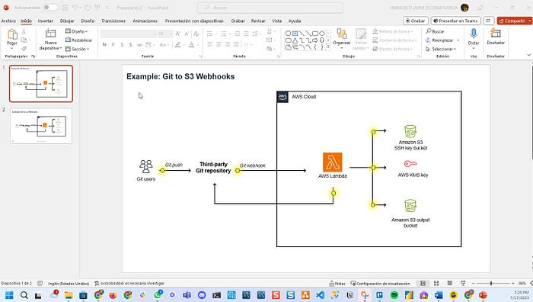Screen dimensions: 533x302
Task: Switch to the Dibujar tab
Action: click(x=67, y=21)
